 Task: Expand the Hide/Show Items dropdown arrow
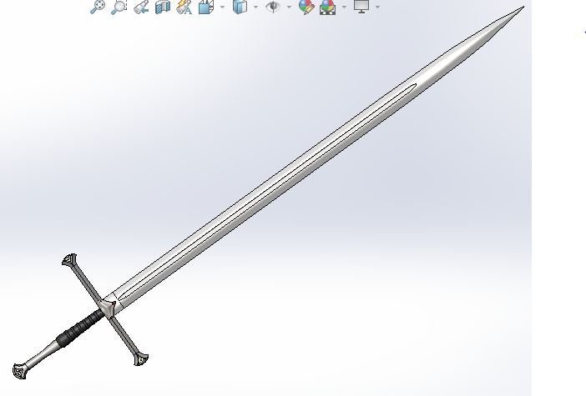click(290, 7)
